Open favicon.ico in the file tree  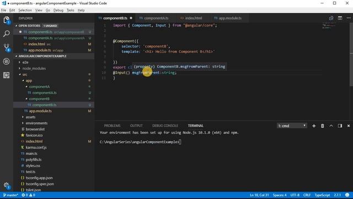tap(34, 135)
